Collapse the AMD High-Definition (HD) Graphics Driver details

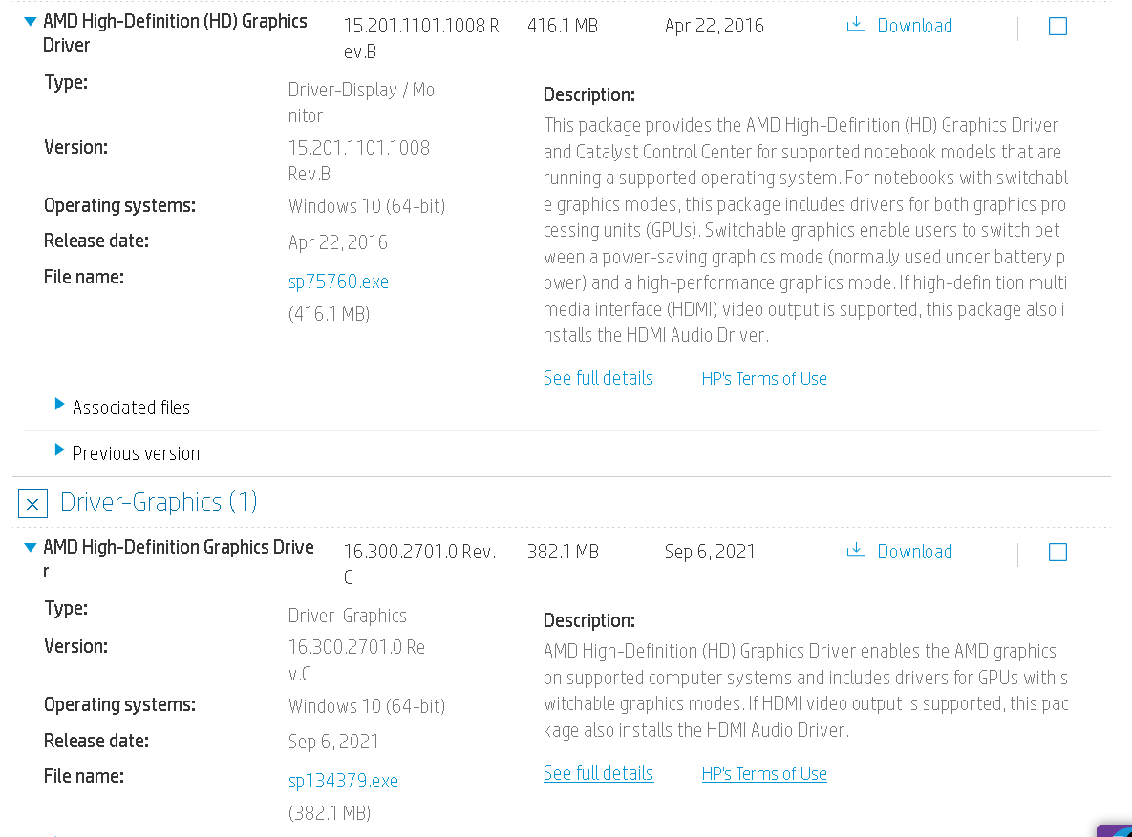click(31, 22)
